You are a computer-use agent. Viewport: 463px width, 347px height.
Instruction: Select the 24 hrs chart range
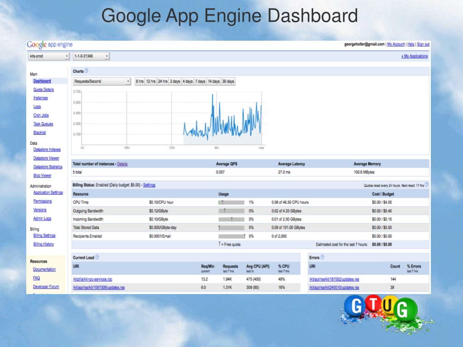[162, 81]
